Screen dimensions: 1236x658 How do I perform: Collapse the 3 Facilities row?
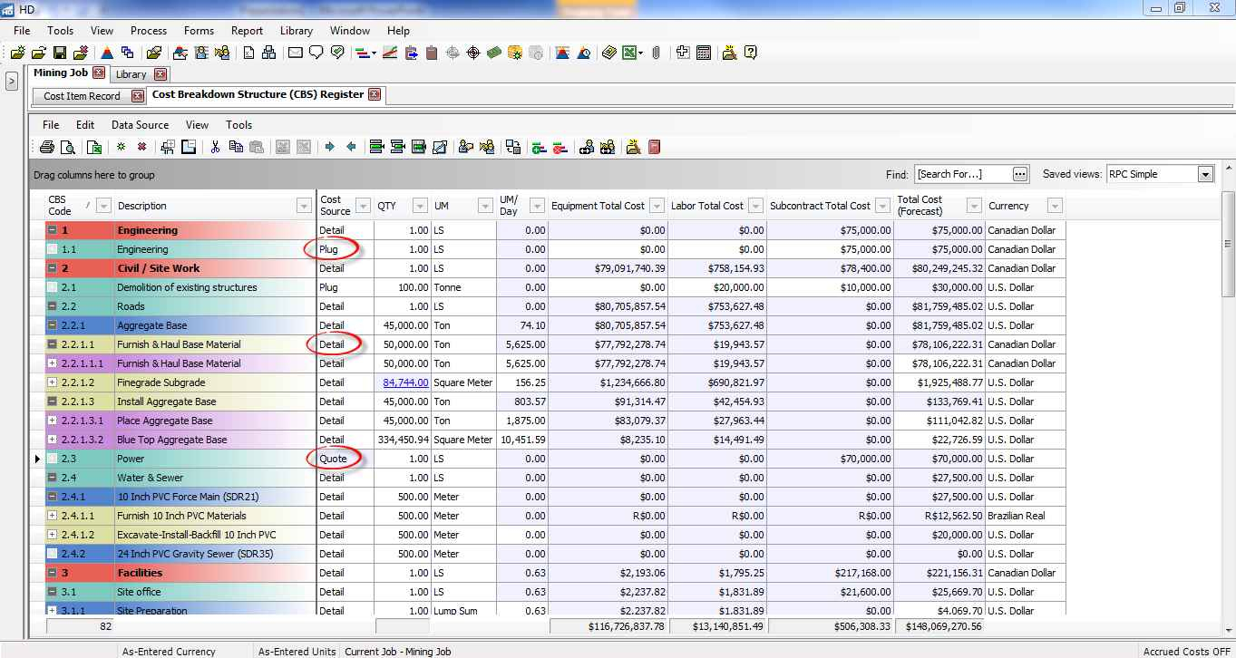point(53,573)
